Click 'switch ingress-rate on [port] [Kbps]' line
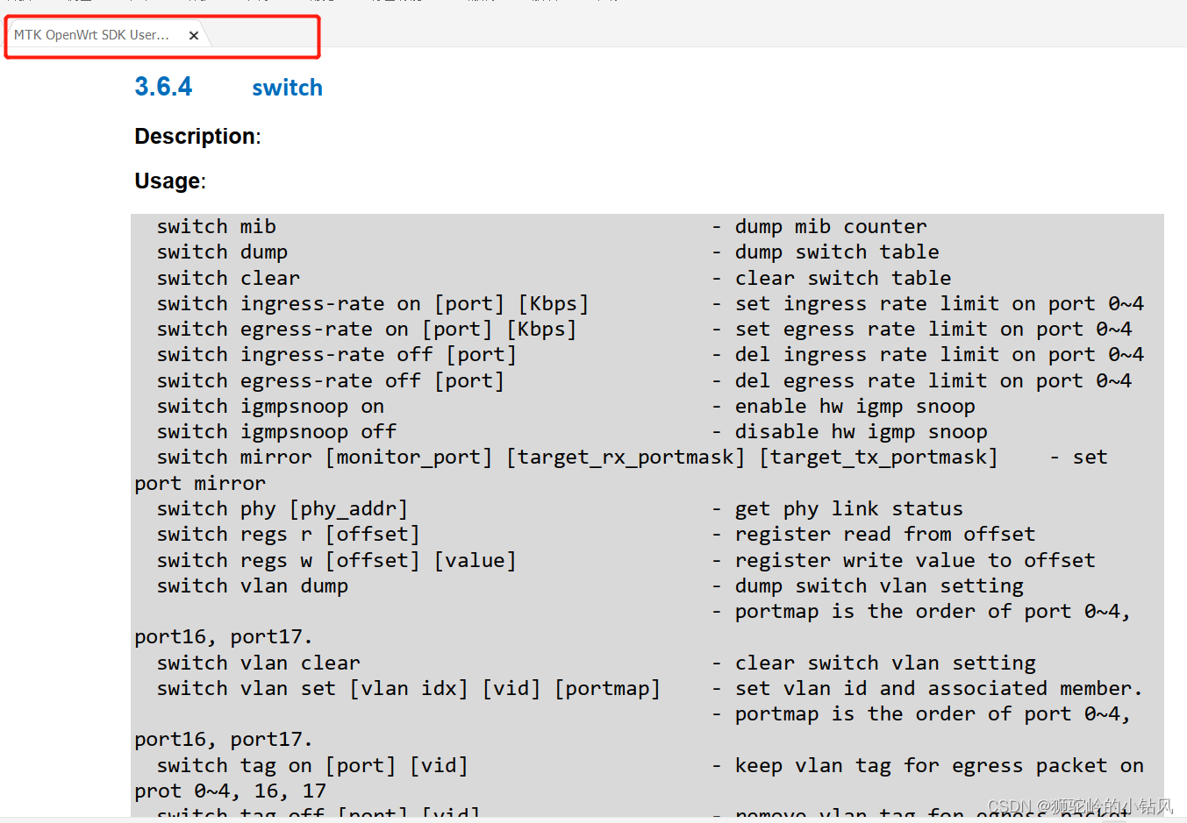Viewport: 1187px width, 823px height. [373, 304]
